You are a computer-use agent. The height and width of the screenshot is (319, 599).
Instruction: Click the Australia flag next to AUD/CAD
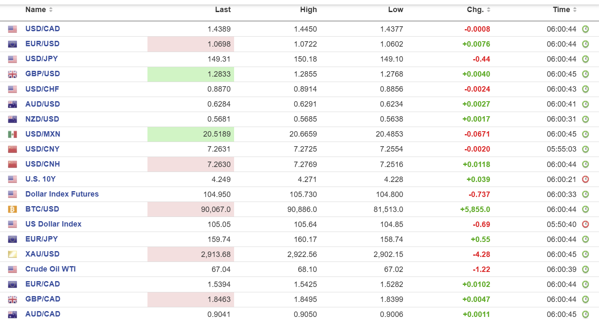[12, 314]
